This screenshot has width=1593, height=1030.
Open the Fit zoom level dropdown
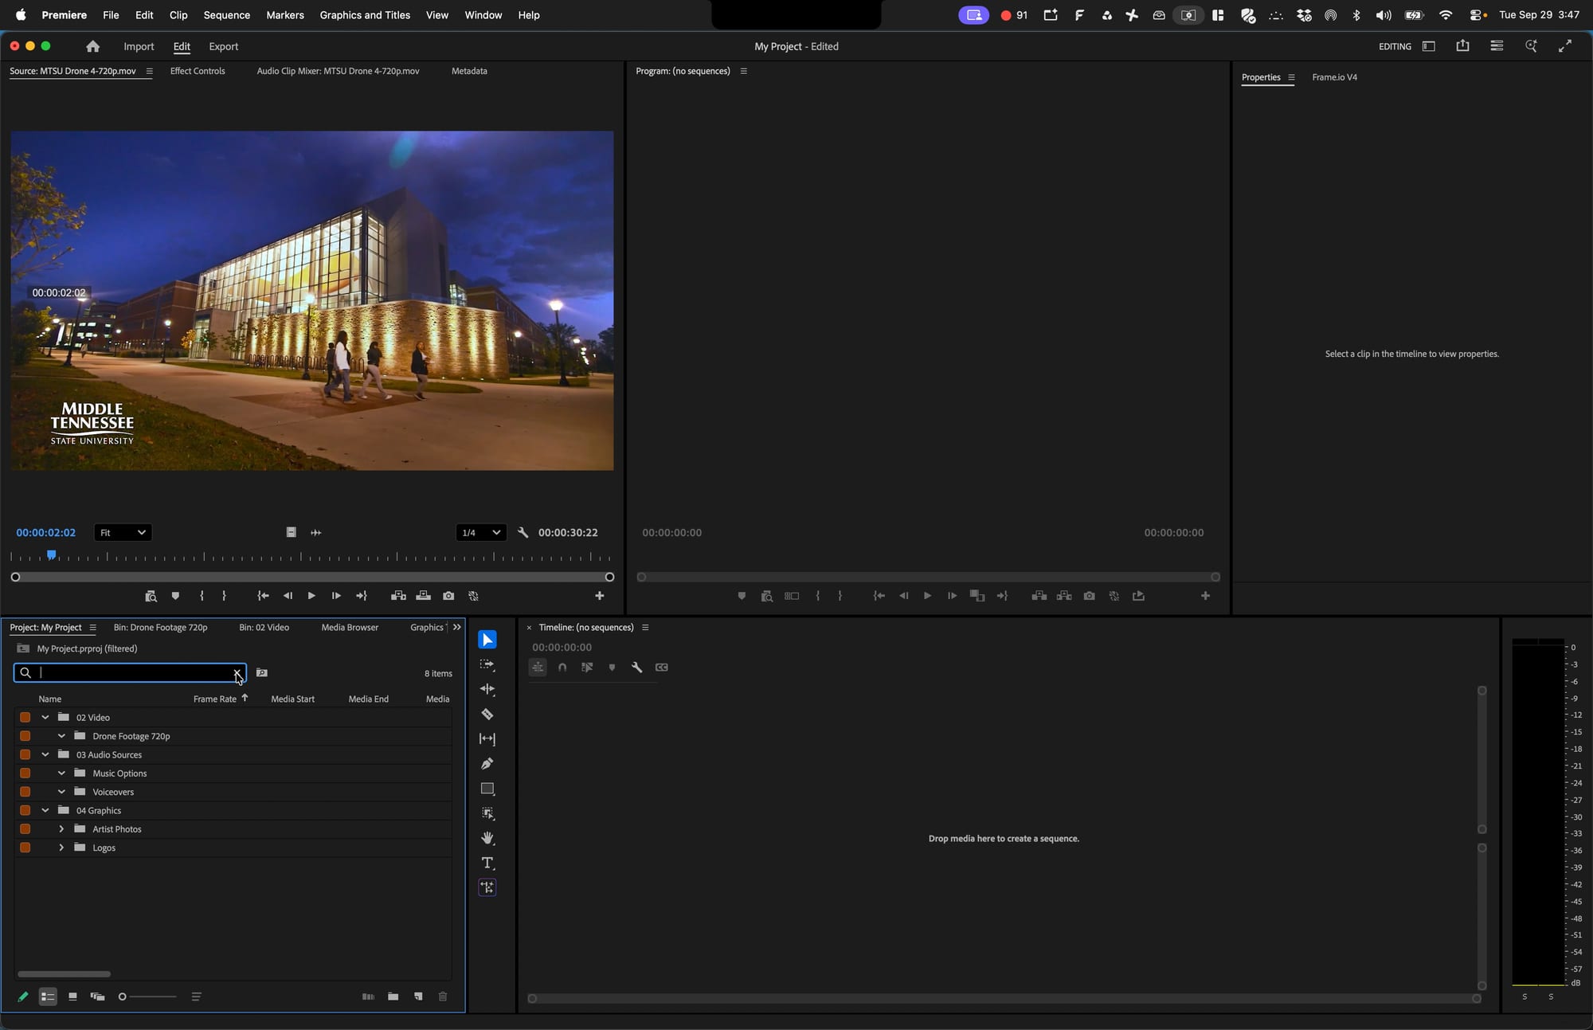[123, 532]
